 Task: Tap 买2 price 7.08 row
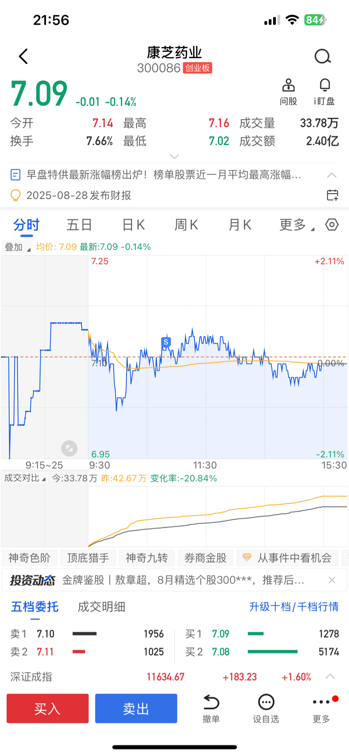pos(262,652)
